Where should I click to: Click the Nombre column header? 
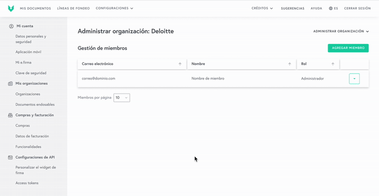[x=242, y=64]
